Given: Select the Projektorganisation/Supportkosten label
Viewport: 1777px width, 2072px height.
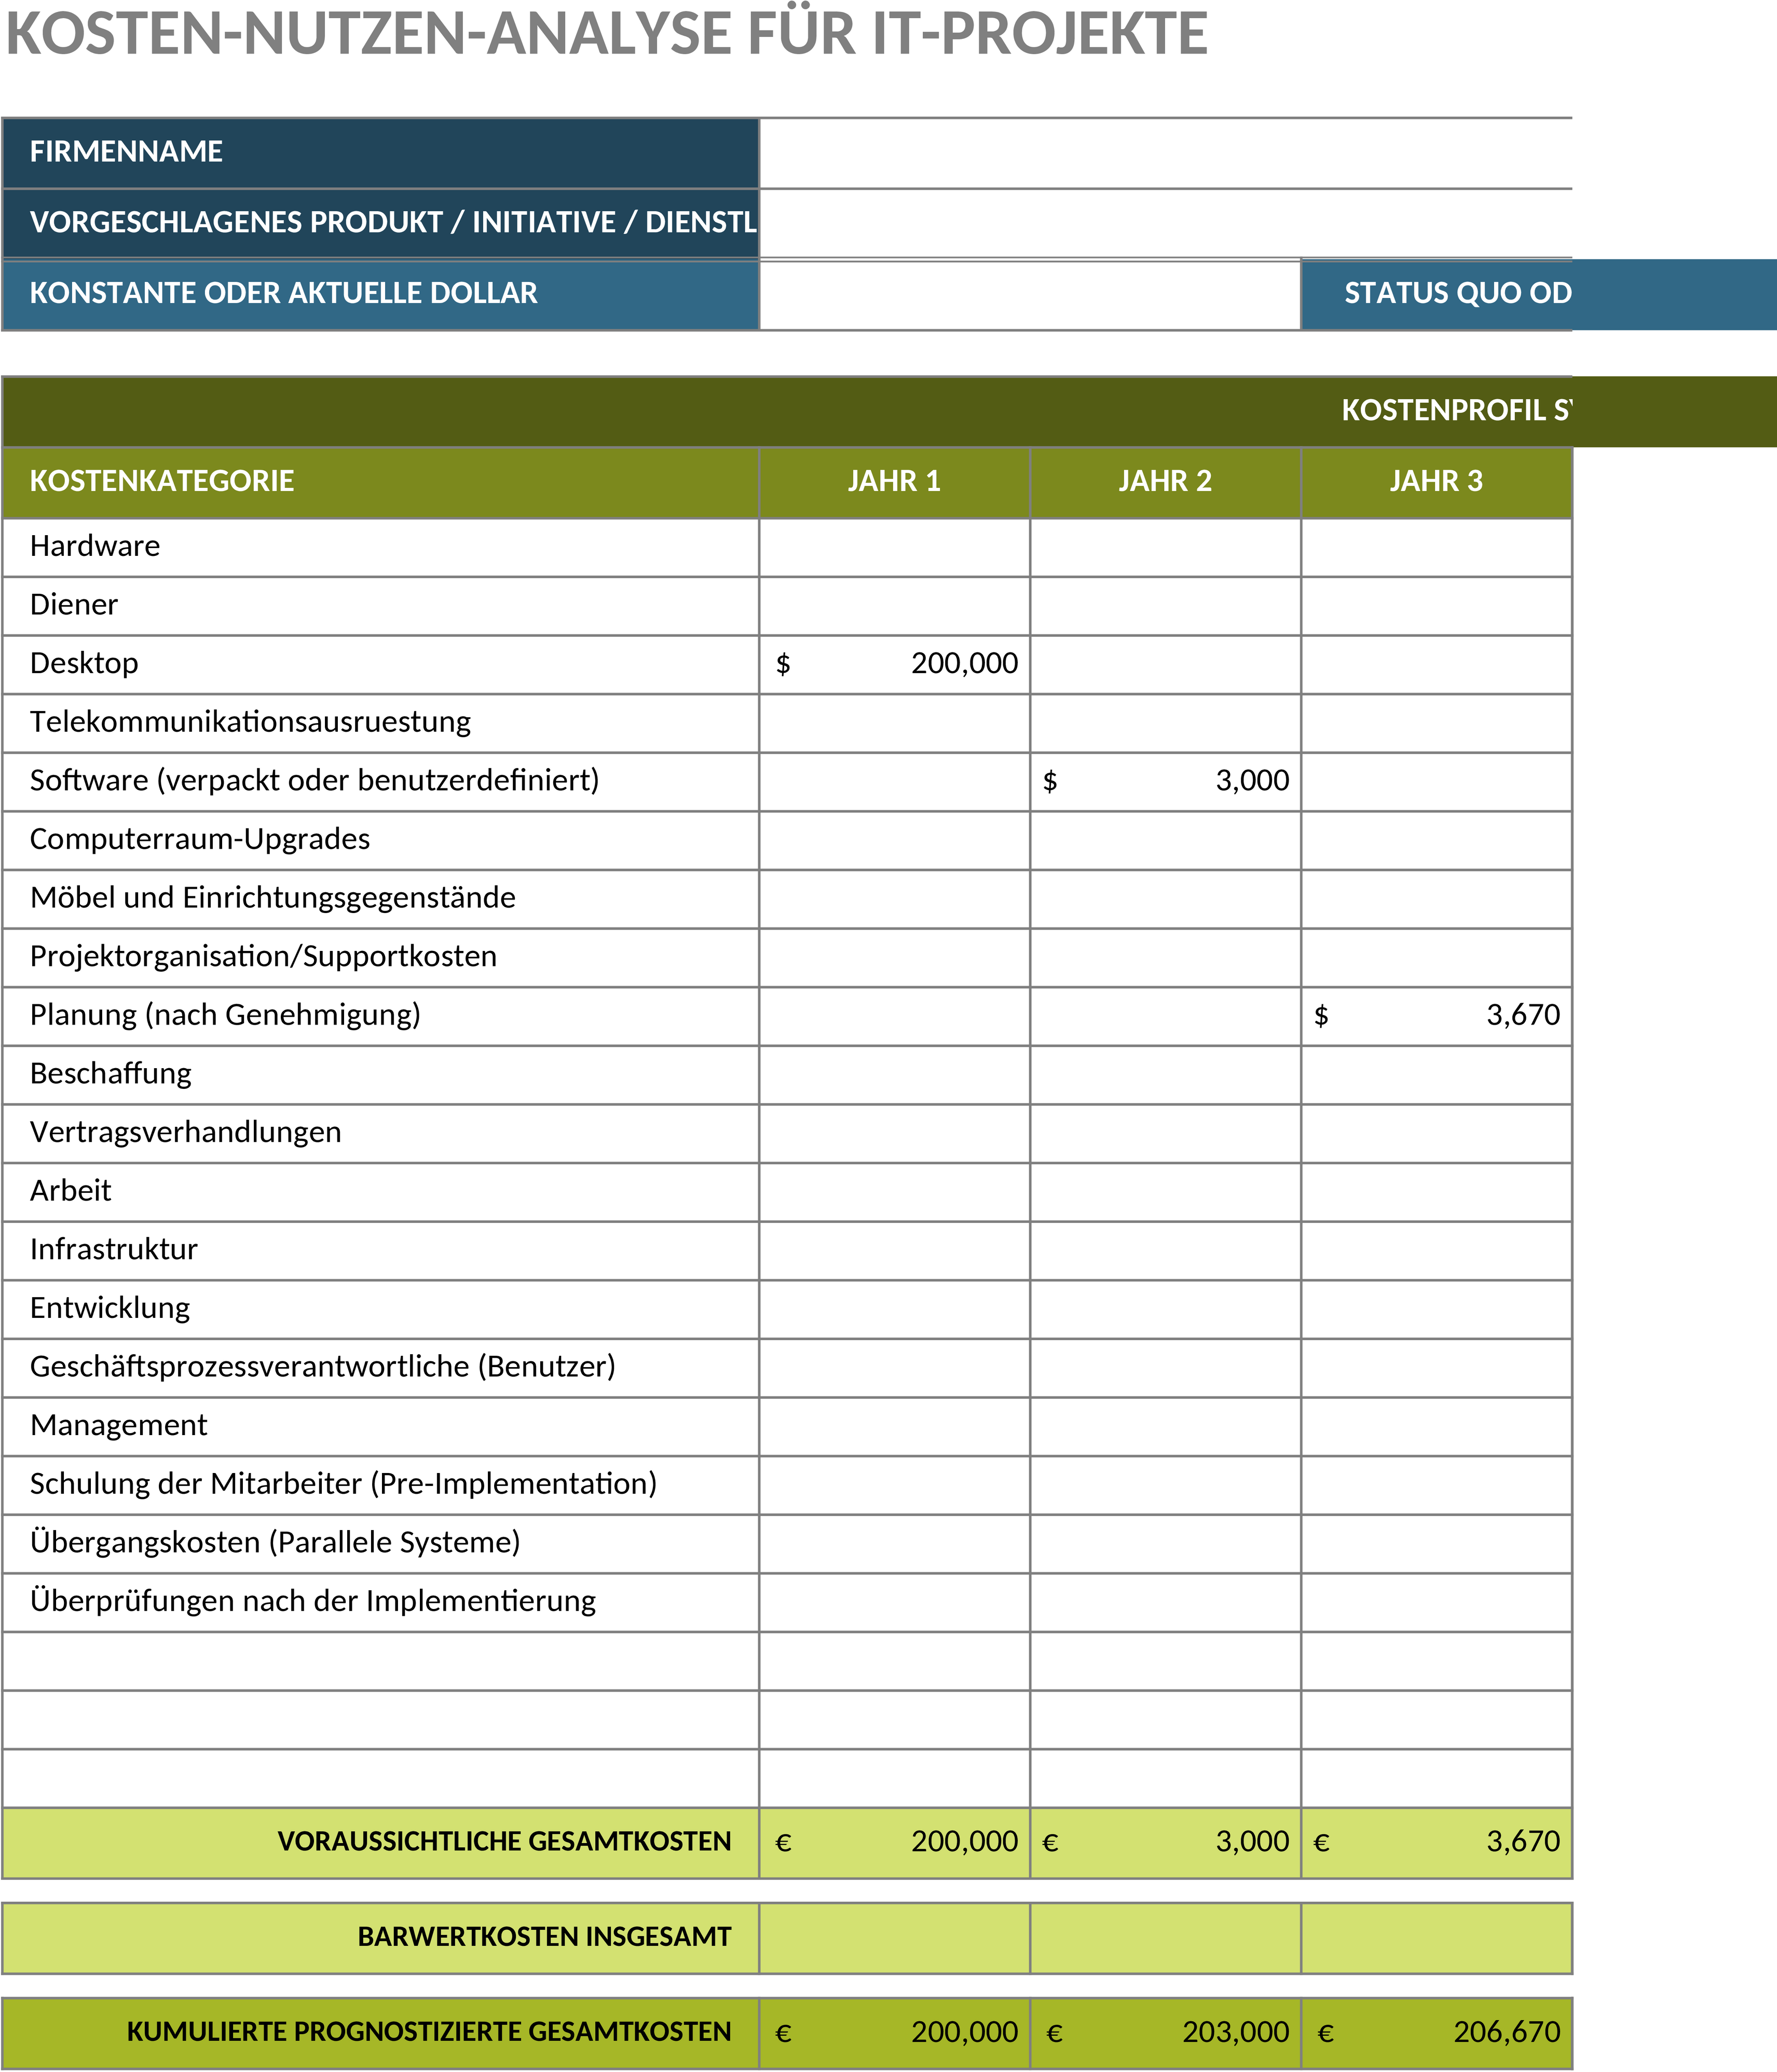Looking at the screenshot, I should 263,957.
